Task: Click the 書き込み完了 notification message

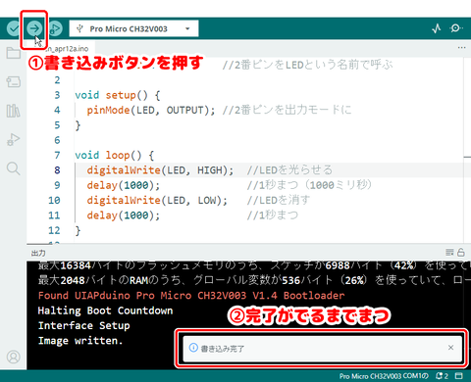Action: coord(223,349)
